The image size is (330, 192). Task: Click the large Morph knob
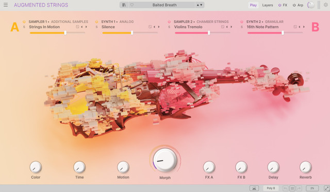[165, 160]
